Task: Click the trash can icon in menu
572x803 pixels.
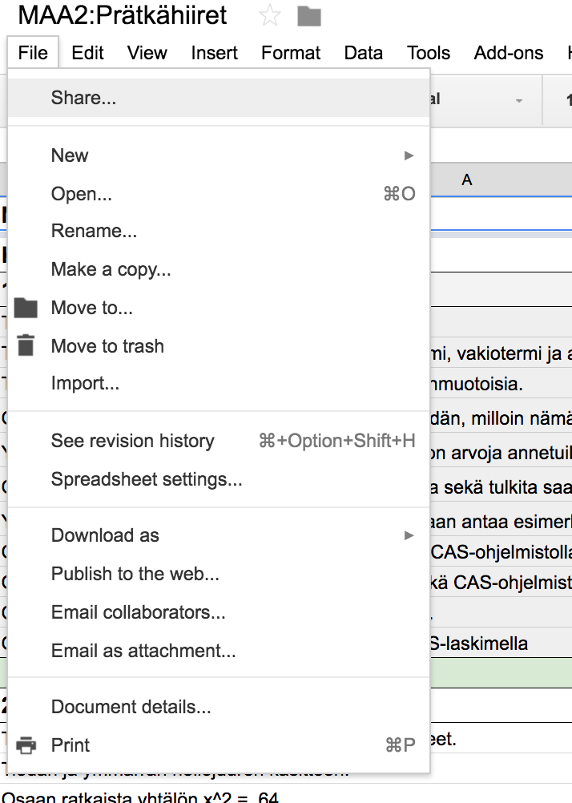Action: [x=26, y=345]
